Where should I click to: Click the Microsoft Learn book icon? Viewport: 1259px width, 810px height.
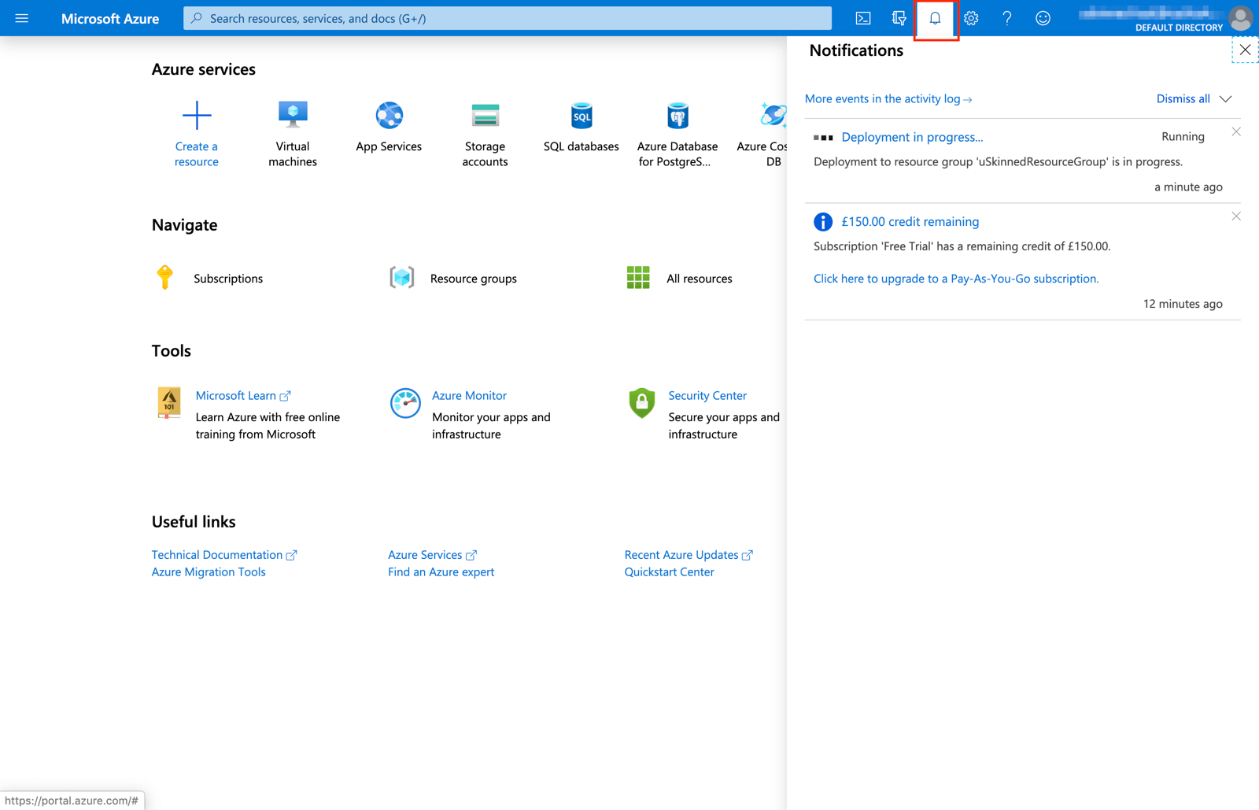(168, 402)
